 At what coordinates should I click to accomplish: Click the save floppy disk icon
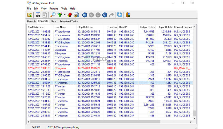(x=38, y=15)
